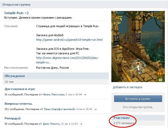Click the group status 'Вступаем. Делимся своими скринами'

tap(38, 18)
